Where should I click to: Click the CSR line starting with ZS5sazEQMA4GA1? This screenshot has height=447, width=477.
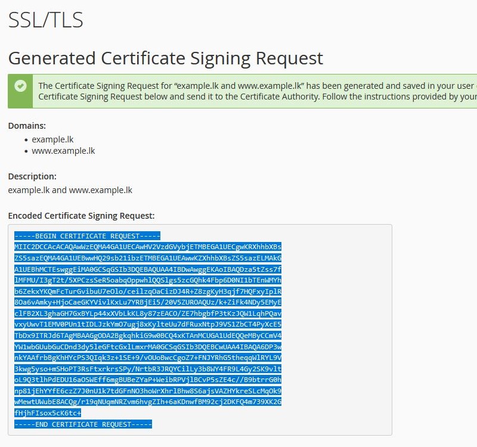[x=148, y=258]
